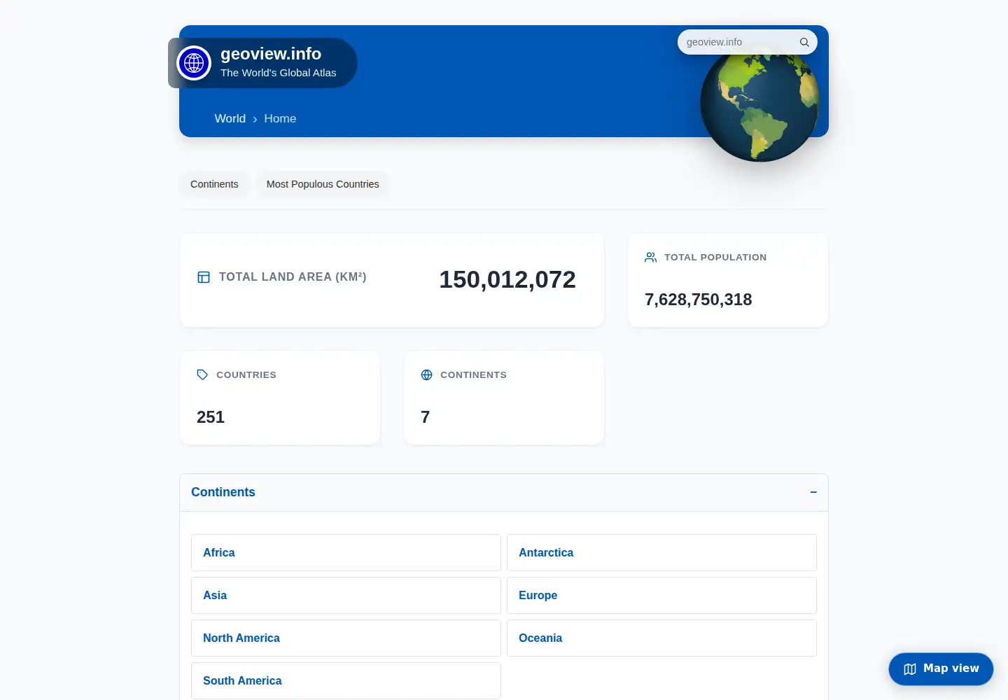This screenshot has width=1008, height=700.
Task: Click the TOTAL LAND AREA (KM²) label
Action: (x=293, y=277)
